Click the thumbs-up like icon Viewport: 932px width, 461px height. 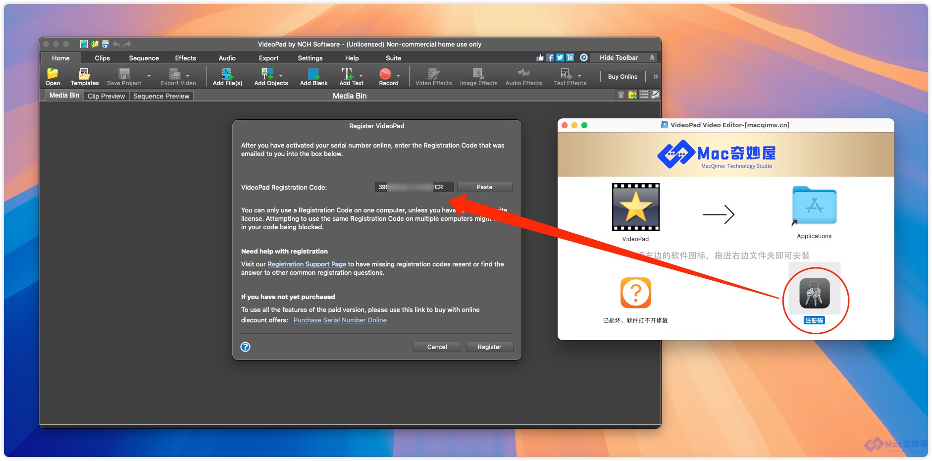[540, 58]
